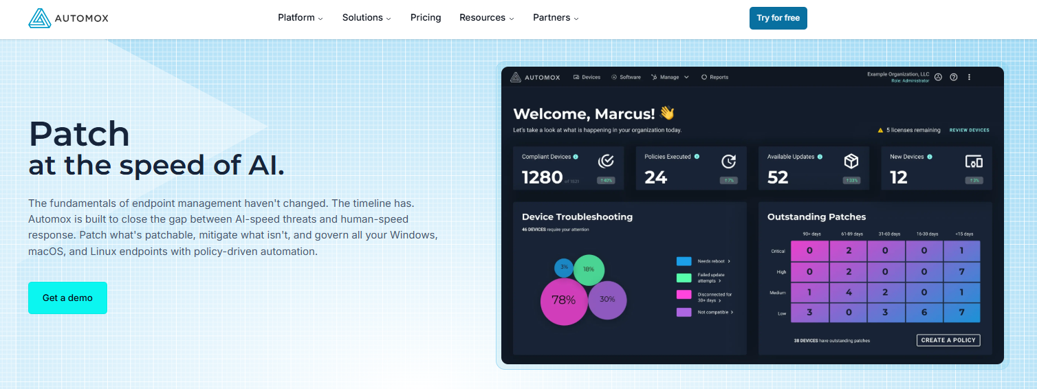Click the 'Example Organization, LLC' text
The height and width of the screenshot is (389, 1037).
[898, 74]
